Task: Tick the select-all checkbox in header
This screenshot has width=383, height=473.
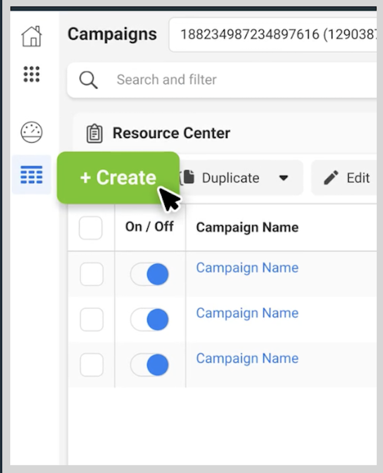Action: 91,228
